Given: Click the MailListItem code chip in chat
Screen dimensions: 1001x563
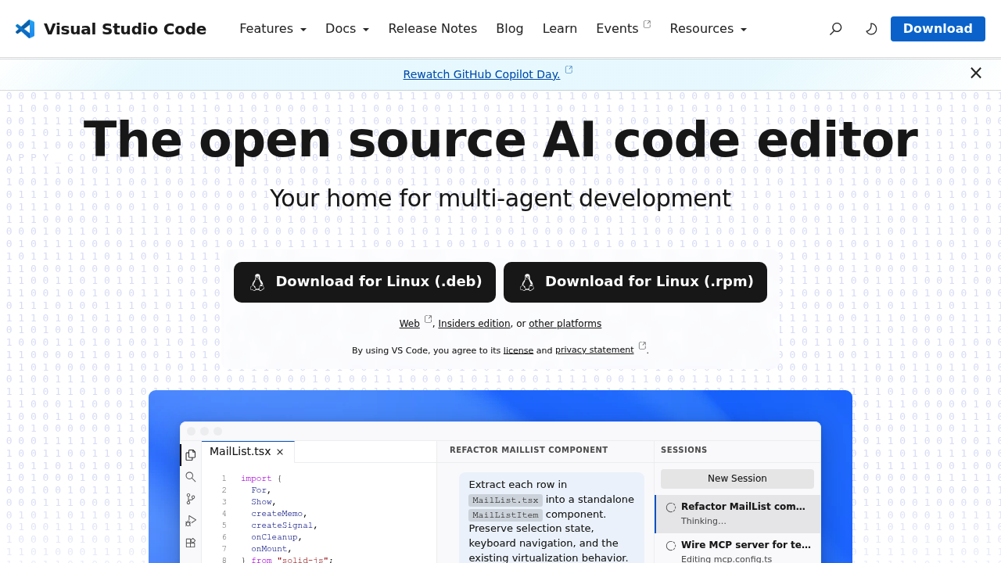Looking at the screenshot, I should (x=505, y=515).
